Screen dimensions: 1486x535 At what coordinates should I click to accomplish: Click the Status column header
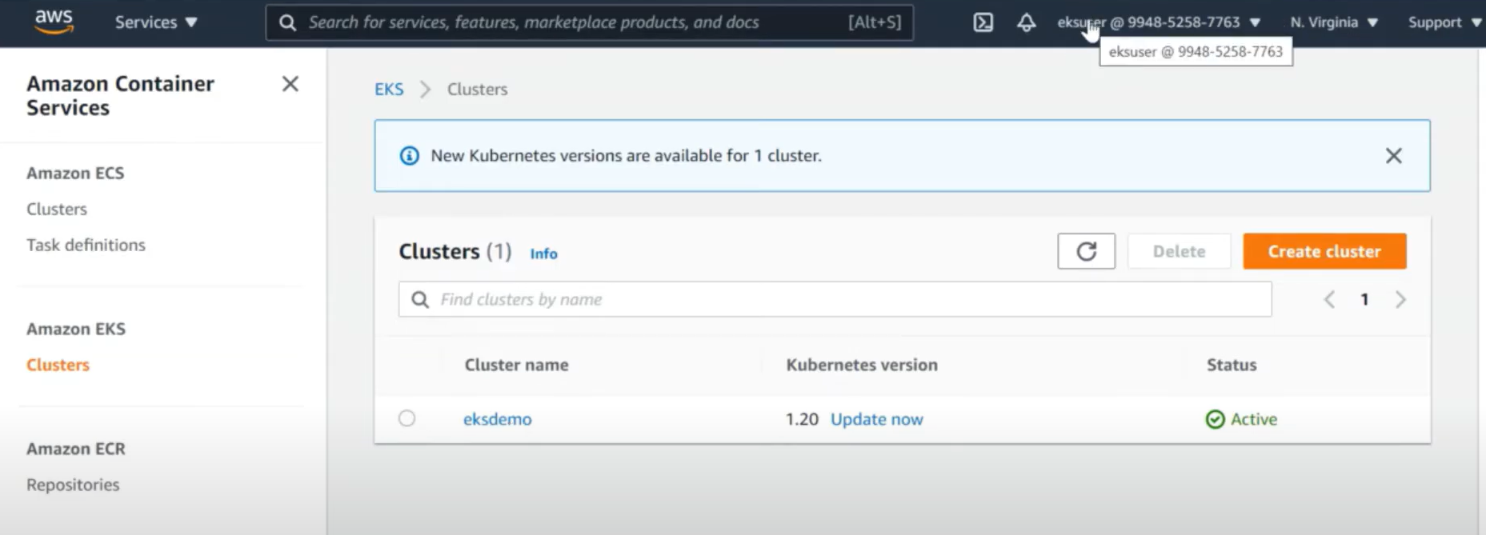tap(1232, 365)
